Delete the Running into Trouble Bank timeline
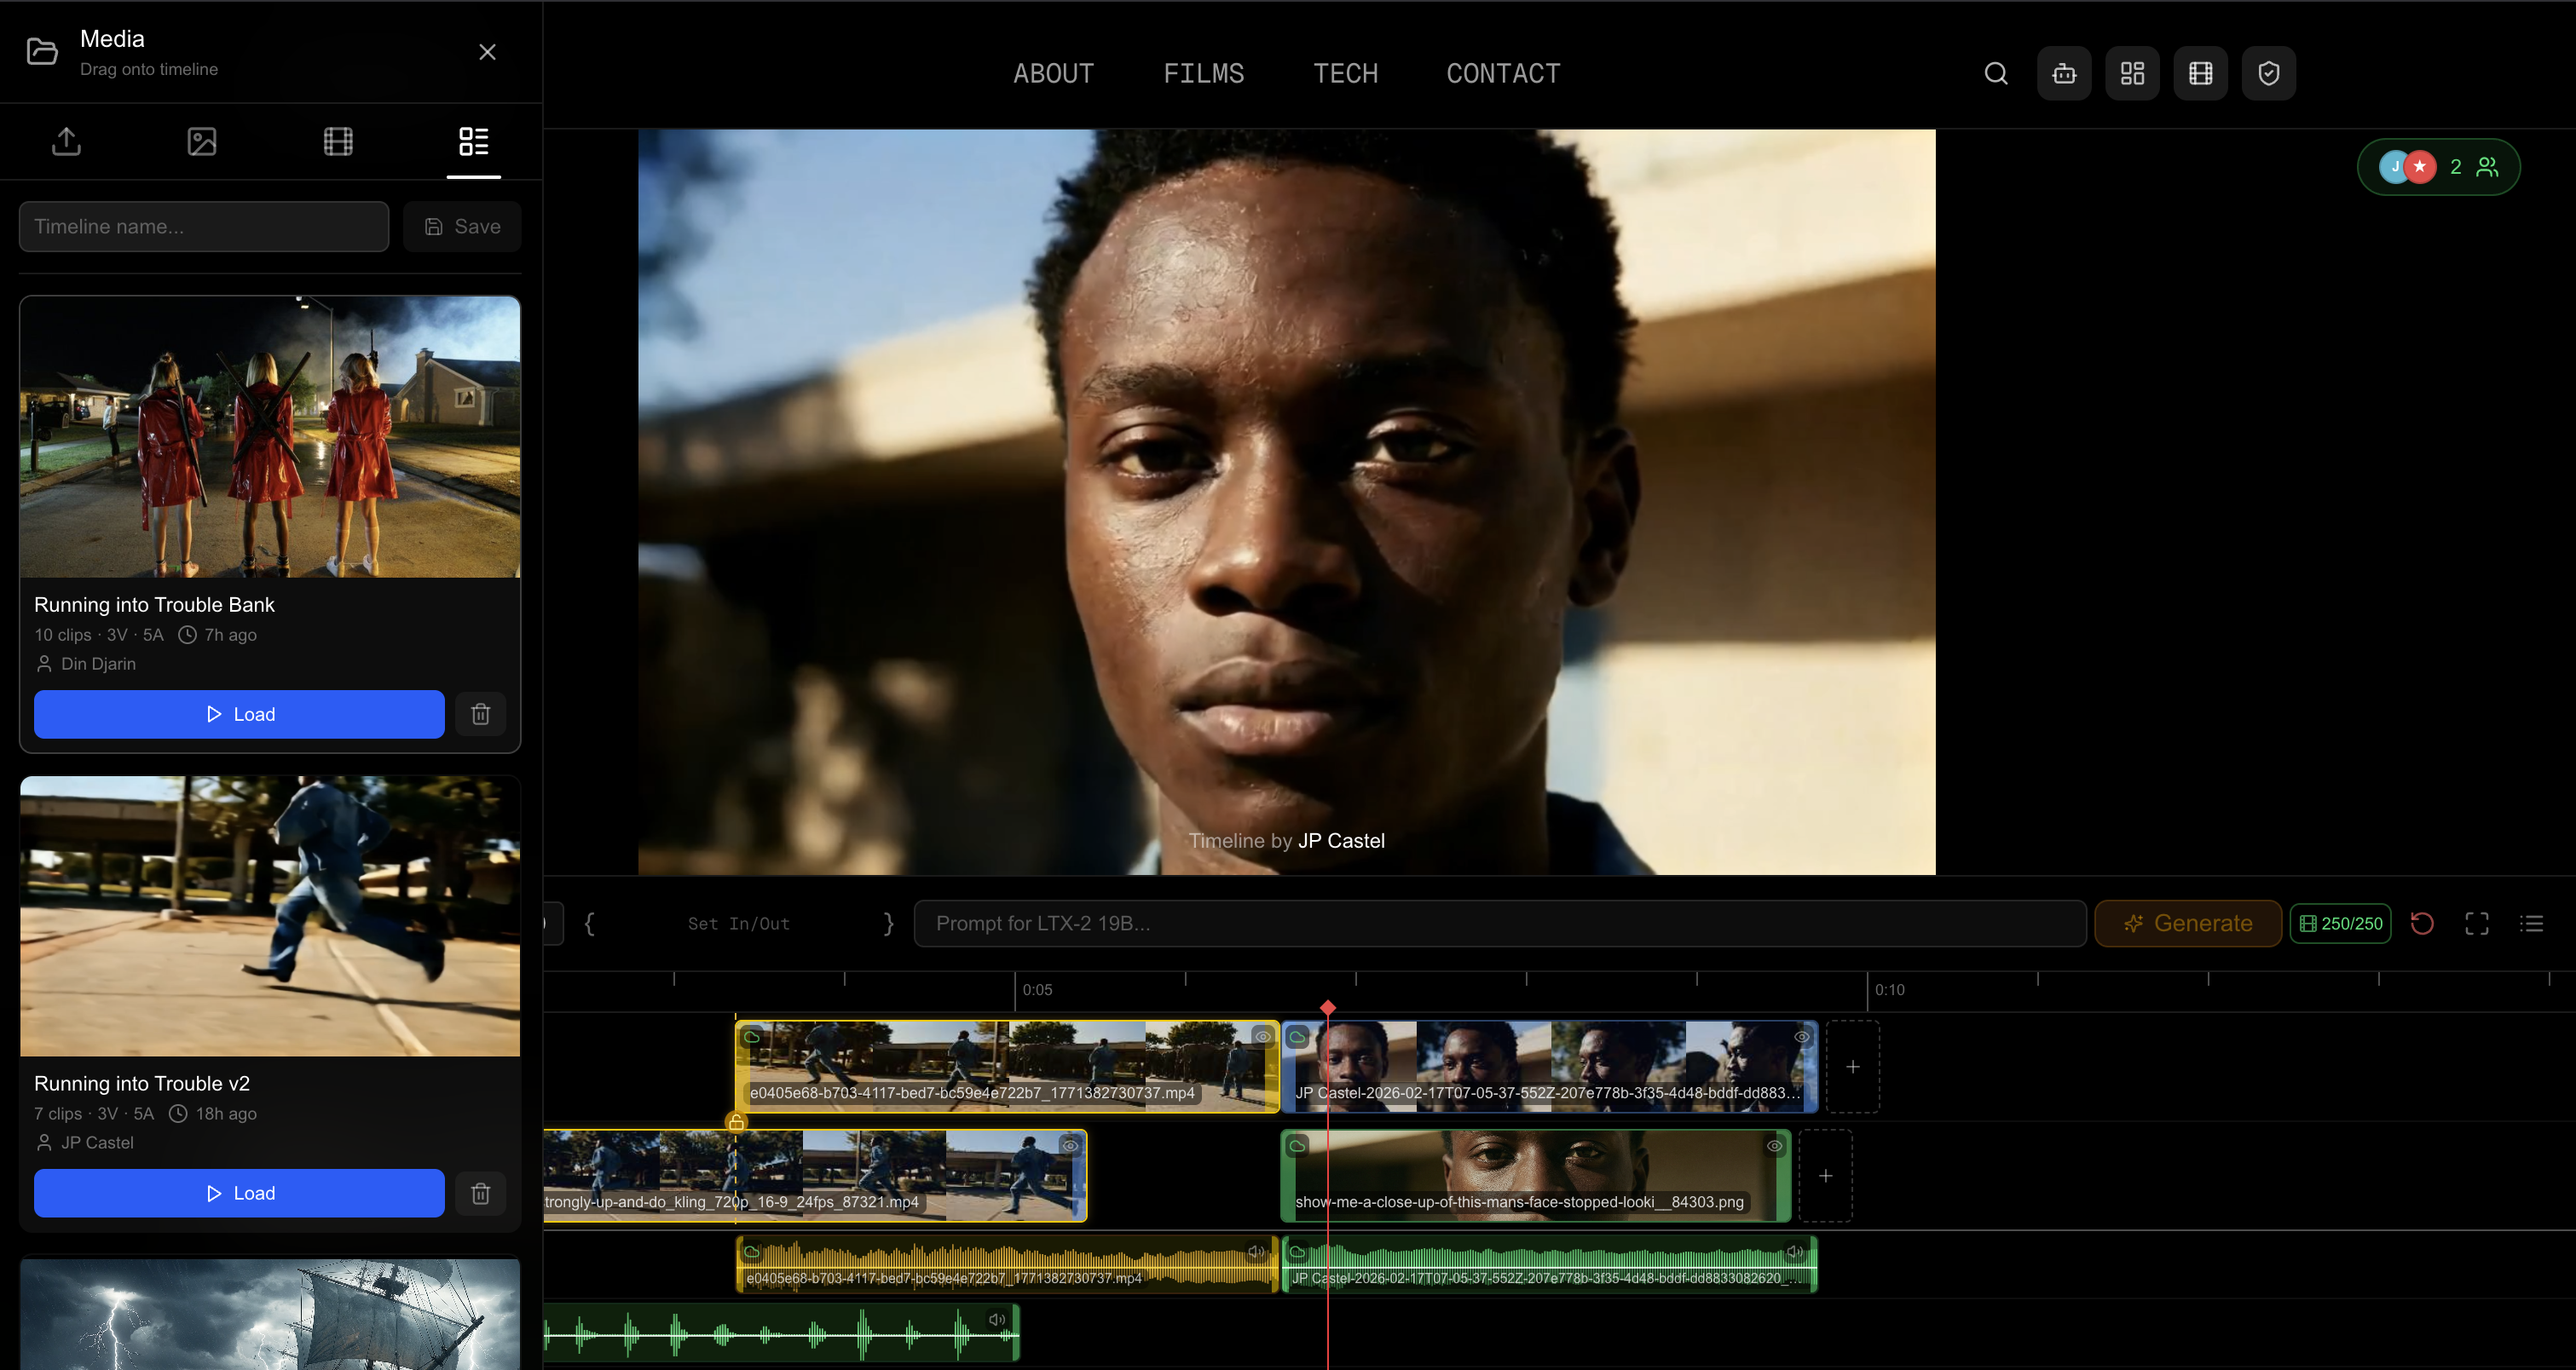This screenshot has height=1370, width=2576. click(x=480, y=713)
